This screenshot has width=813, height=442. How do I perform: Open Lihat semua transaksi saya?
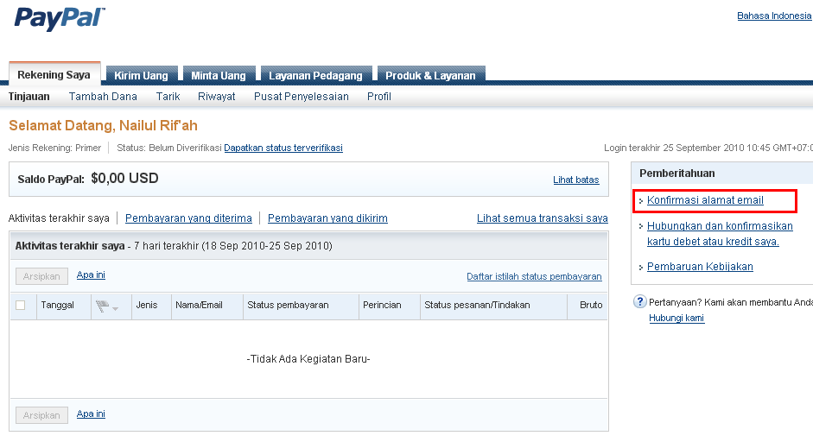tap(543, 218)
